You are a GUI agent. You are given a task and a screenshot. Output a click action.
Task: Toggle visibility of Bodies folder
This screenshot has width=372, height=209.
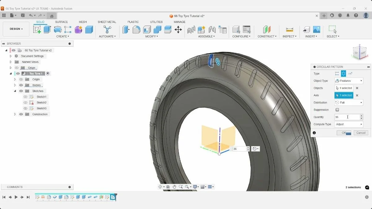tap(21, 85)
